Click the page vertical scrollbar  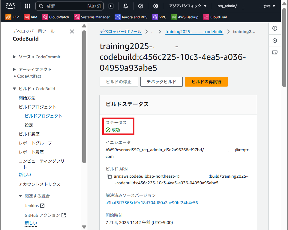click(x=284, y=48)
